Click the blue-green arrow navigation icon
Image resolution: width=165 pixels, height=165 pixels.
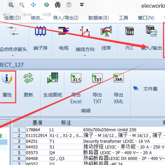coord(47,5)
